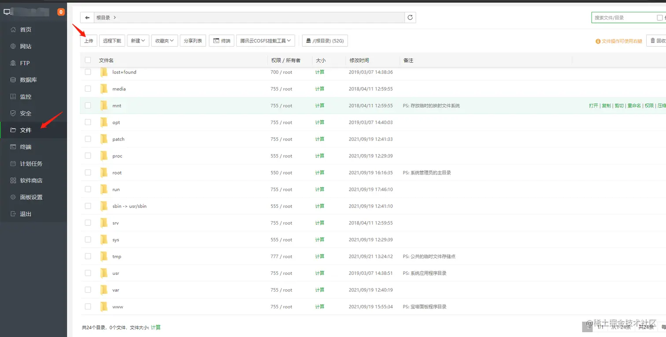
Task: Click the run folder icon
Action: coord(104,189)
